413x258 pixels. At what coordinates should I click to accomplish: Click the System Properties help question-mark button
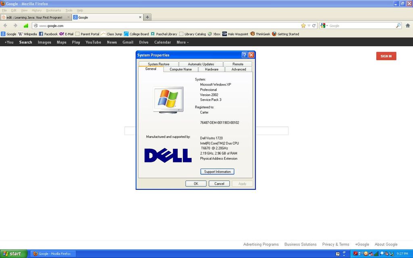click(x=244, y=55)
